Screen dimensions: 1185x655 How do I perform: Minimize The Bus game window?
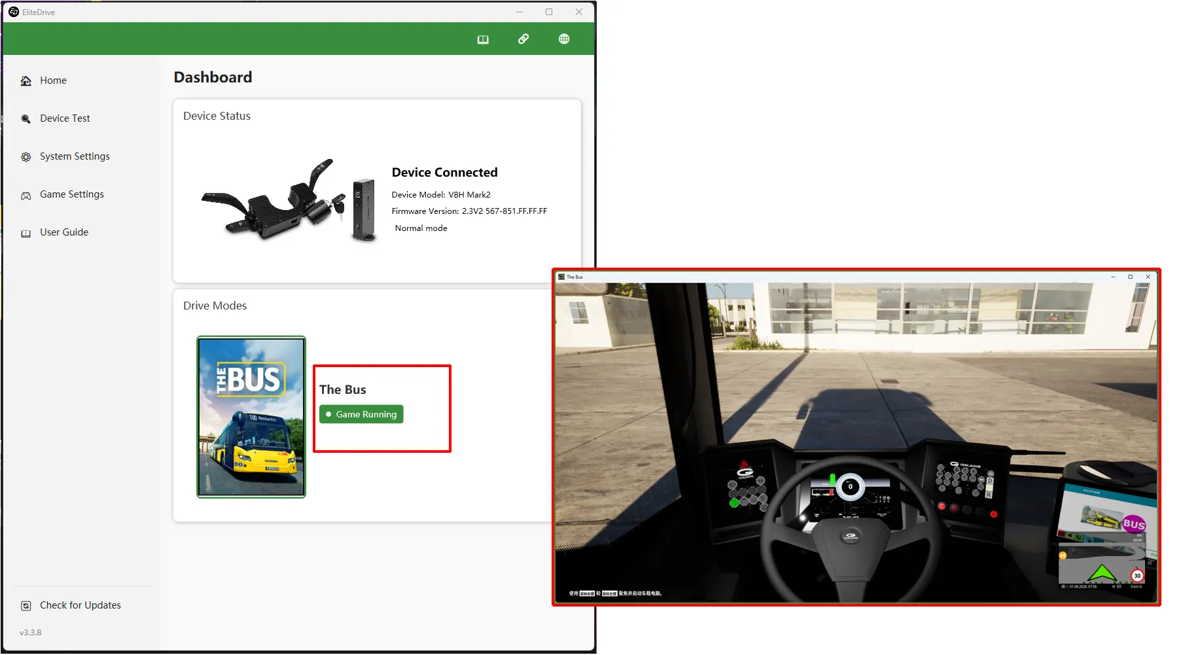pyautogui.click(x=1113, y=277)
